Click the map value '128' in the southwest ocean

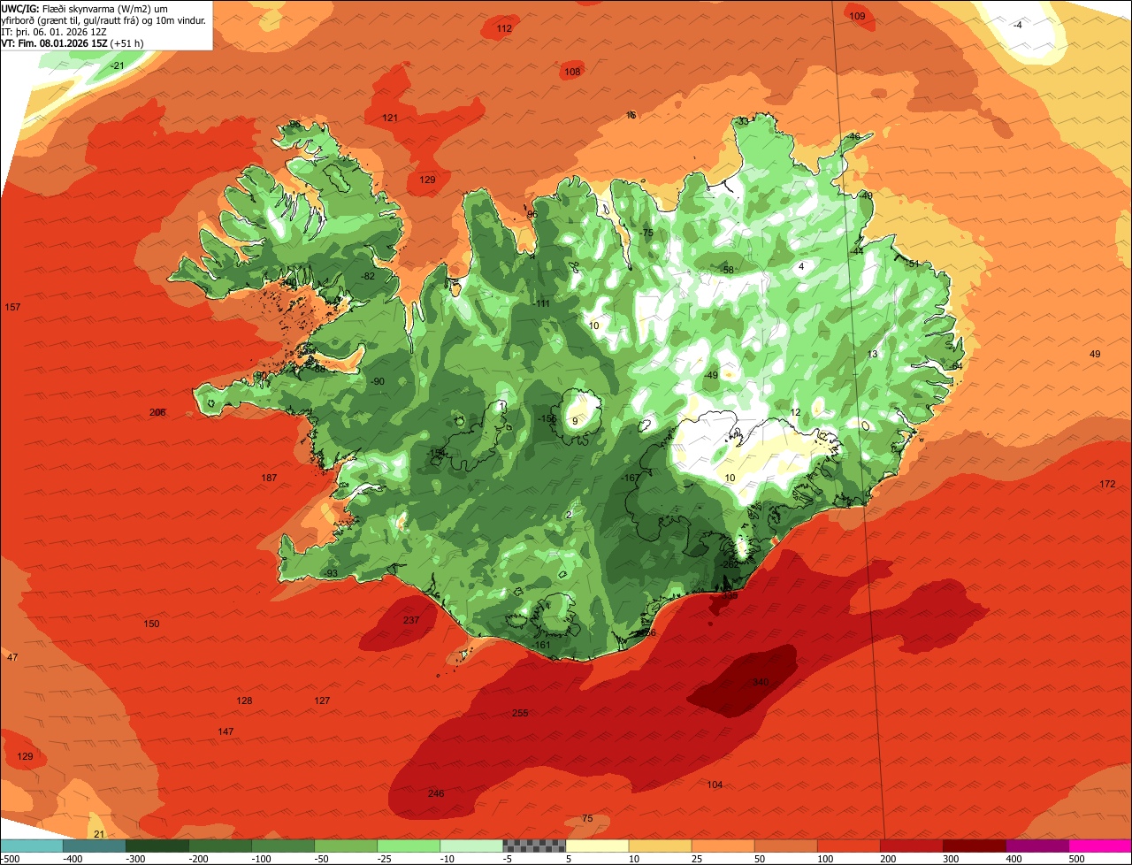point(244,700)
